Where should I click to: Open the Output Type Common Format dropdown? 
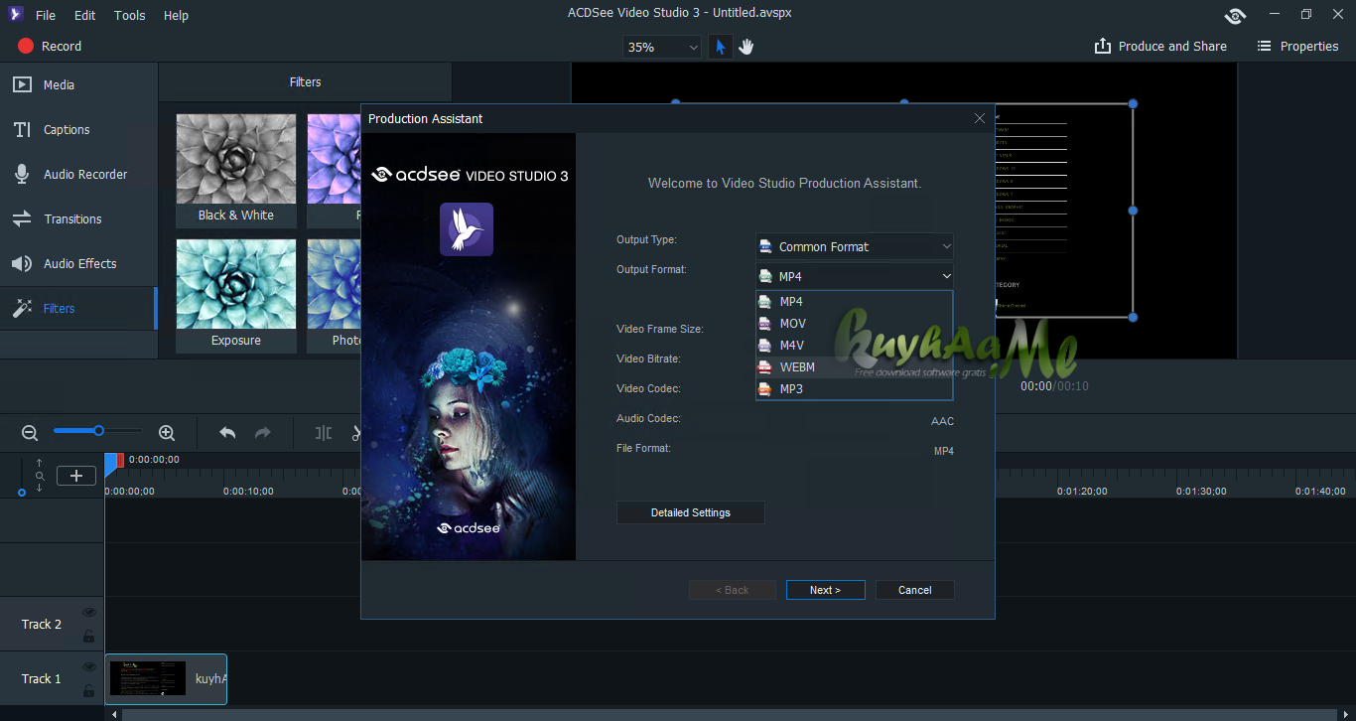pos(855,246)
